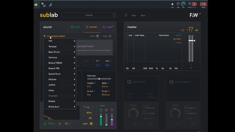The height and width of the screenshot is (132, 235).
Task: Click the sampler filter amount 0% icon
Action: click(x=60, y=124)
